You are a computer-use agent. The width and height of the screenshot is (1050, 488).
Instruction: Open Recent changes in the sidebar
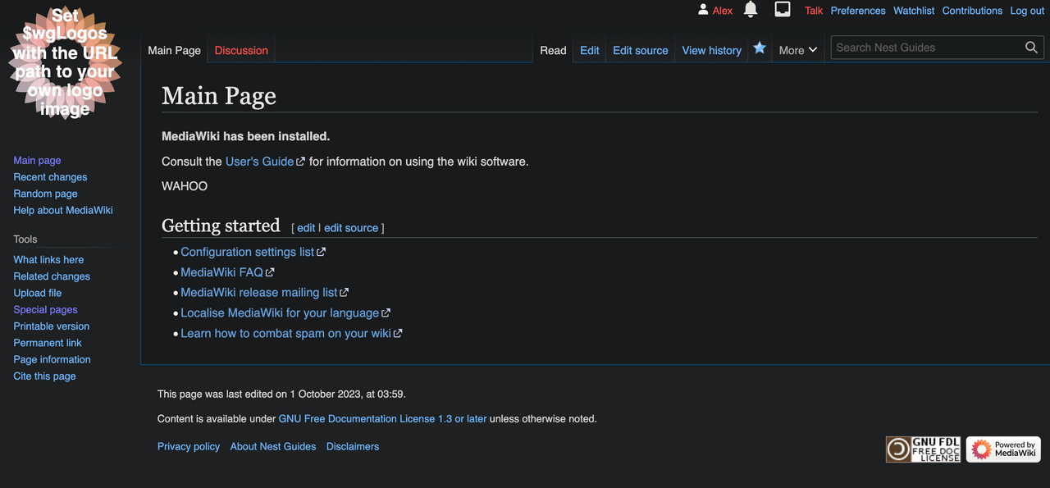point(50,177)
